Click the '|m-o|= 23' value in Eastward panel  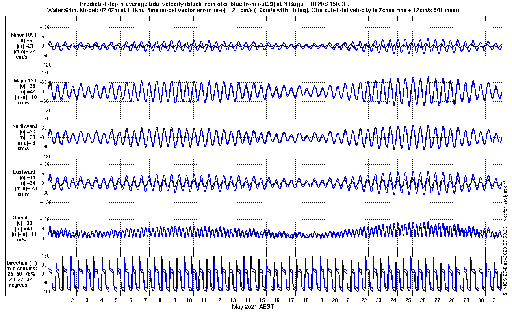point(26,189)
